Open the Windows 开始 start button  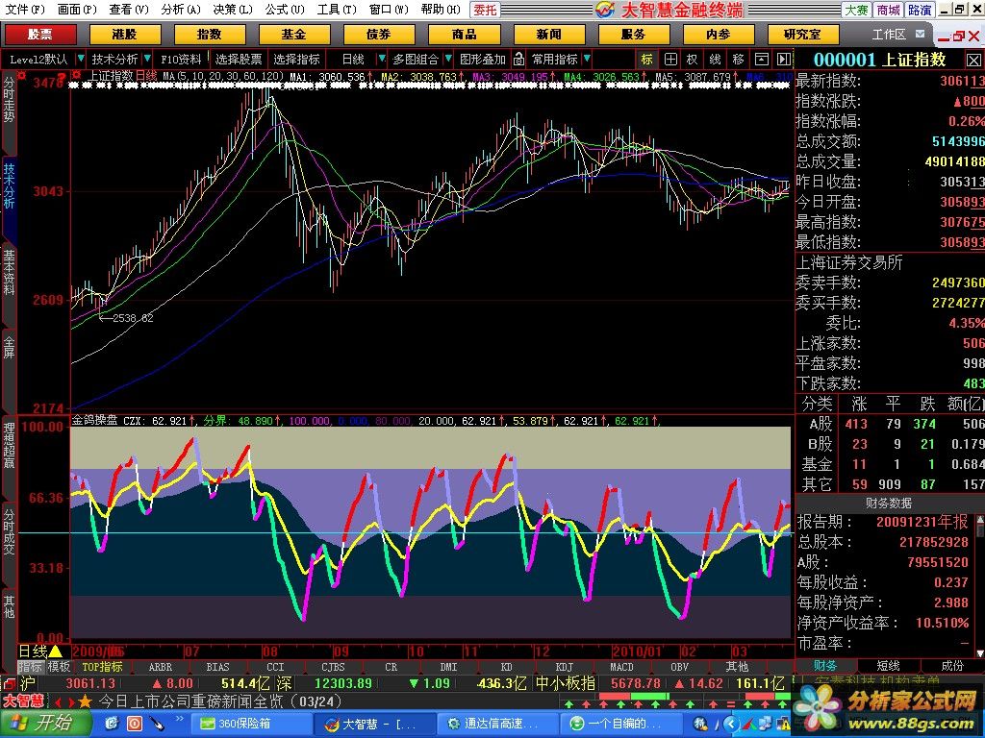click(x=44, y=723)
